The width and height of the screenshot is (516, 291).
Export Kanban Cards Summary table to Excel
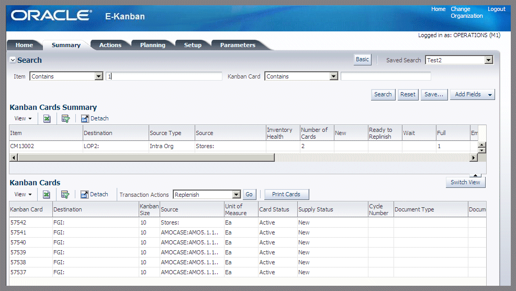tap(47, 118)
